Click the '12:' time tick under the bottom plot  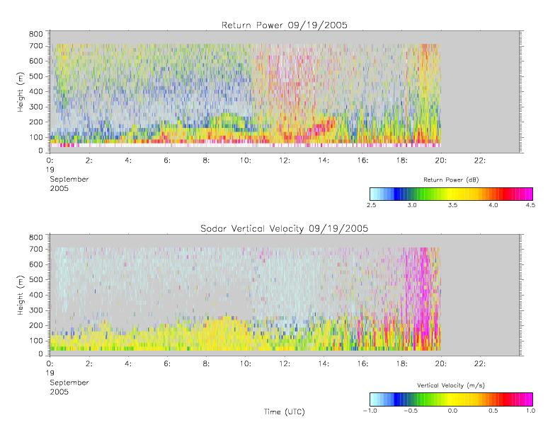click(x=285, y=363)
